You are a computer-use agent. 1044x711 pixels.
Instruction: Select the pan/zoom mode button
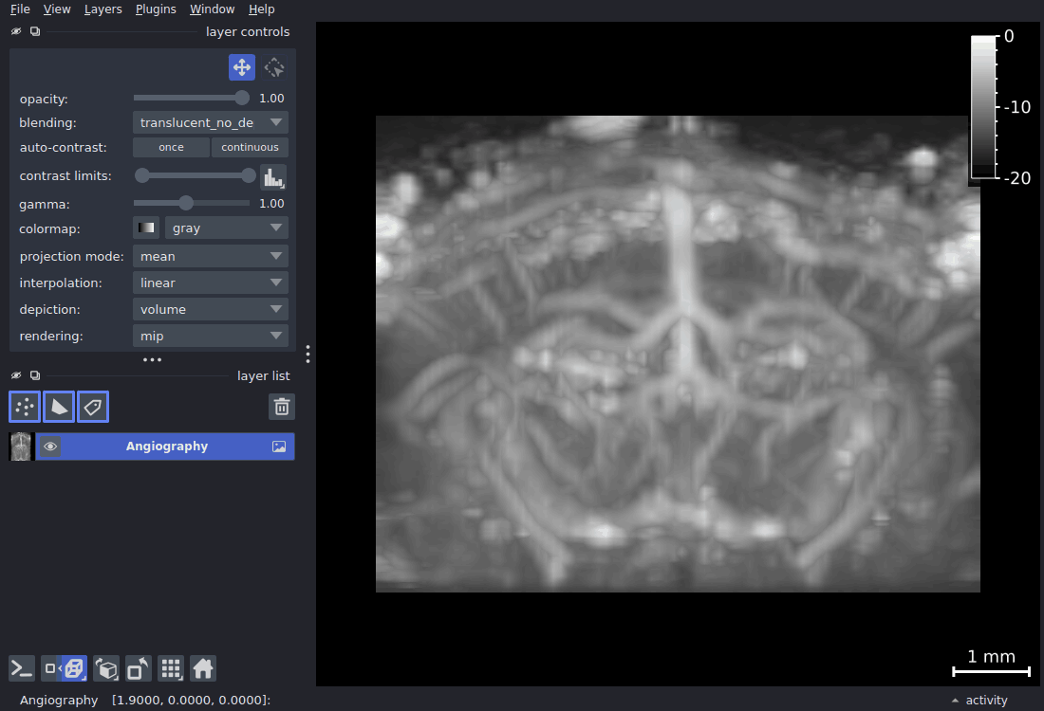point(242,67)
